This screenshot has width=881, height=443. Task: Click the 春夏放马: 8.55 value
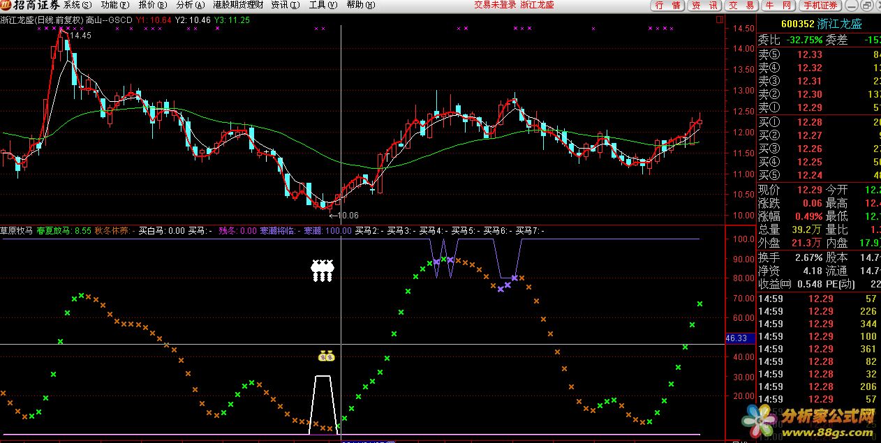point(64,230)
